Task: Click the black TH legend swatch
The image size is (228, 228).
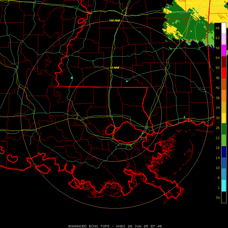Action: tap(224, 197)
